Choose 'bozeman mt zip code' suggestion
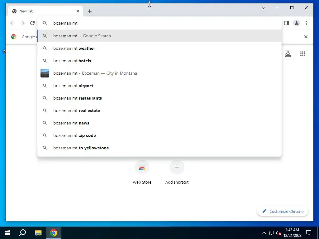 click(159, 135)
